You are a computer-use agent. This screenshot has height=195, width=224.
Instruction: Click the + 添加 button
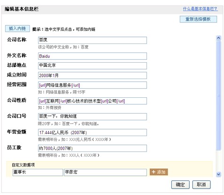click(x=159, y=172)
